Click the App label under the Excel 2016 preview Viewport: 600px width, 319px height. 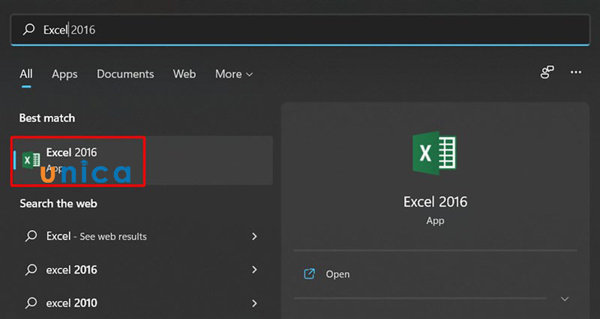[x=435, y=221]
